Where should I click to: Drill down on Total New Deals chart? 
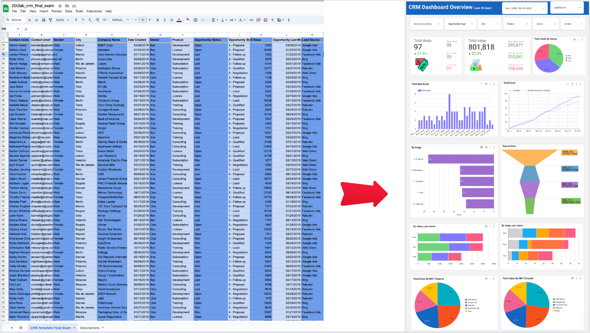tap(486, 84)
